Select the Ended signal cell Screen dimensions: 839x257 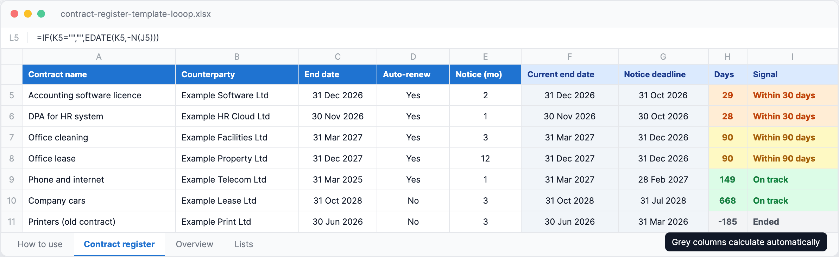(792, 222)
